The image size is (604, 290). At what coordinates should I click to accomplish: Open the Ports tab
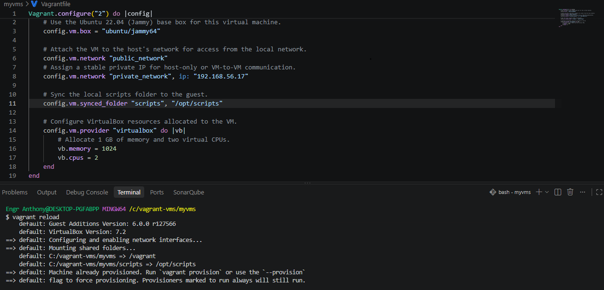[157, 192]
